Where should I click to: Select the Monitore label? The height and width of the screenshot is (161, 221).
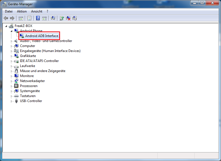pos(27,76)
